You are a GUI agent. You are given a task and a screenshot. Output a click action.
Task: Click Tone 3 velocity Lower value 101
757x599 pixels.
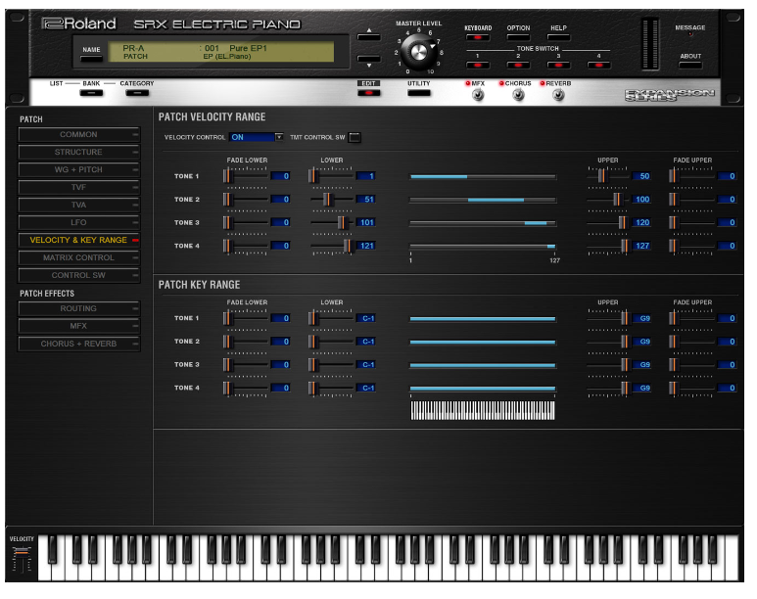tap(366, 222)
